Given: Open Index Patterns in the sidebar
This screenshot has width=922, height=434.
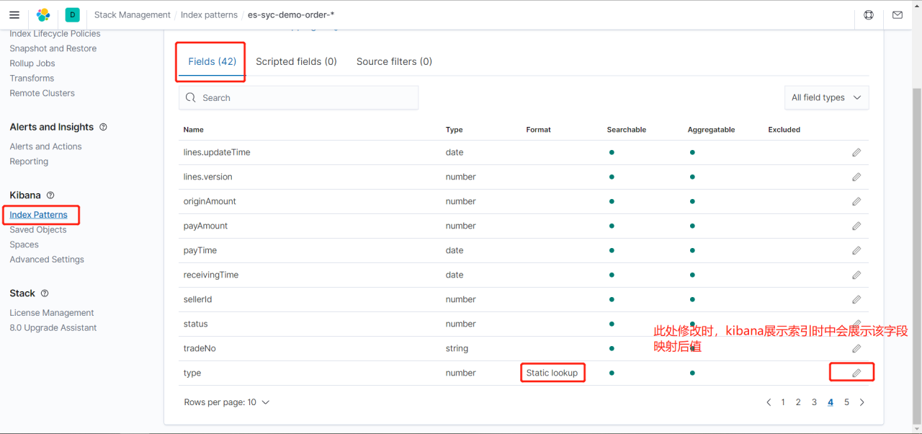Looking at the screenshot, I should tap(39, 215).
